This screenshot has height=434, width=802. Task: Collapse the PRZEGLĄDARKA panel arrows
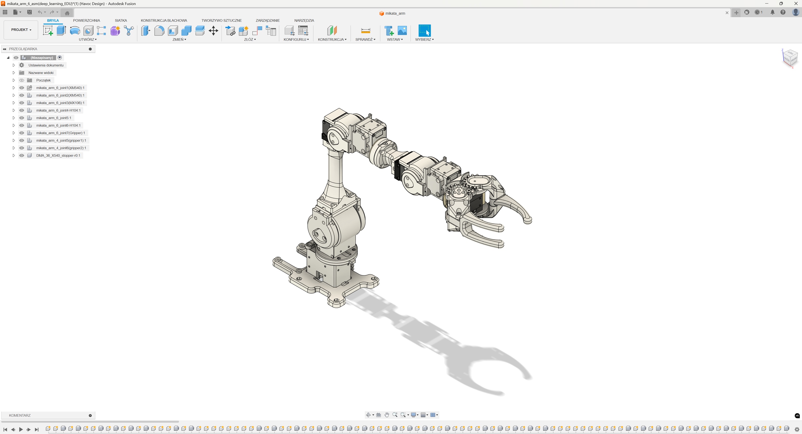(x=5, y=49)
